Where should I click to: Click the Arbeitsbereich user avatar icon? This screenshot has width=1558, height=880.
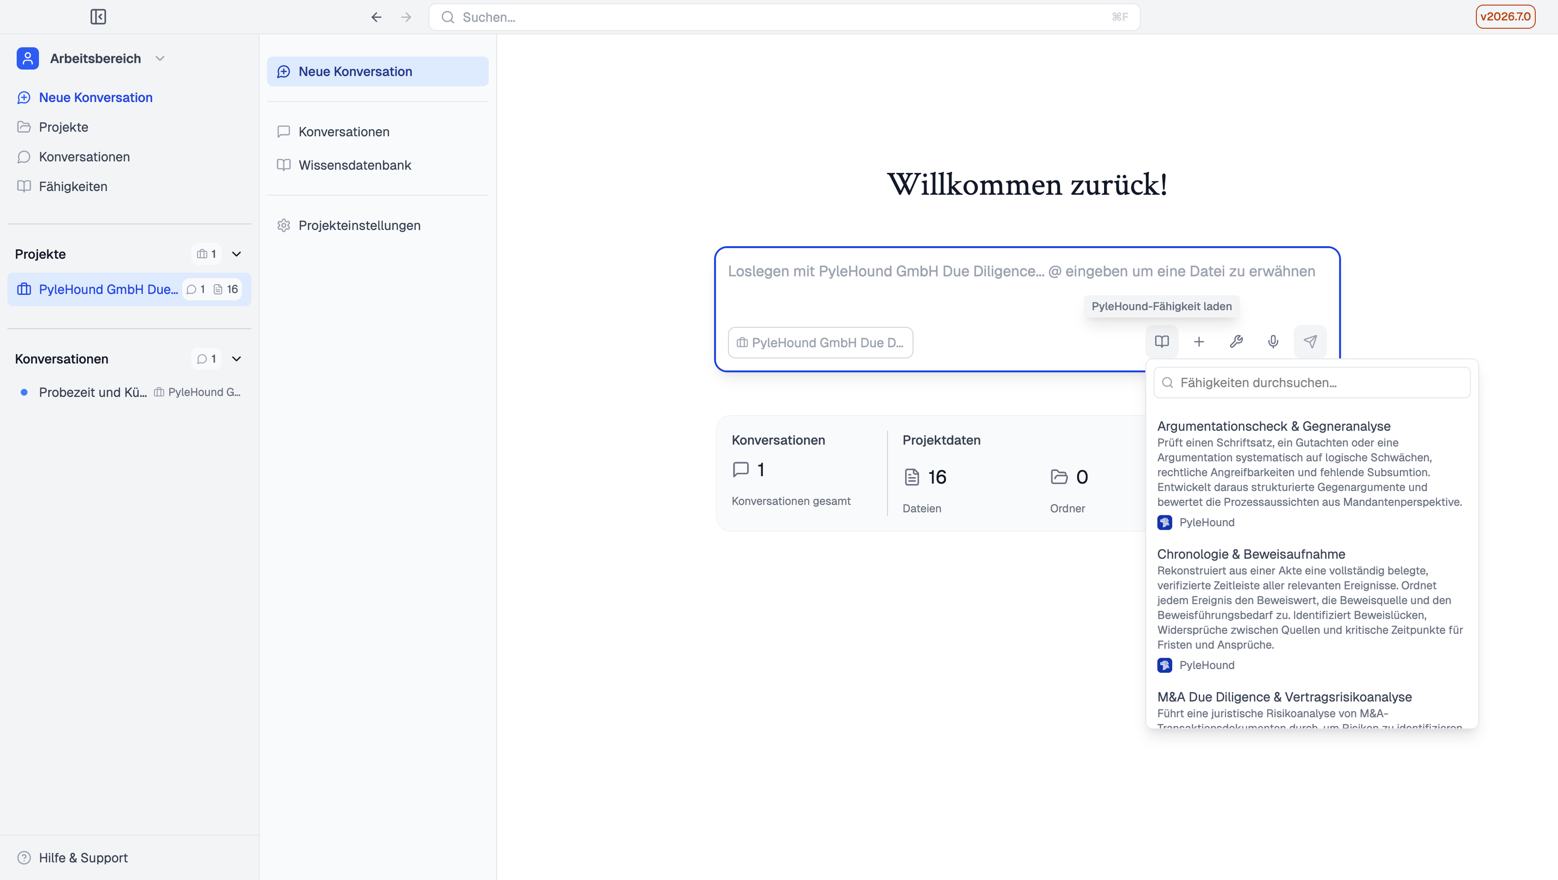click(x=28, y=59)
